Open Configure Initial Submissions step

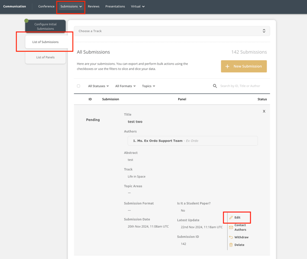pyautogui.click(x=45, y=27)
